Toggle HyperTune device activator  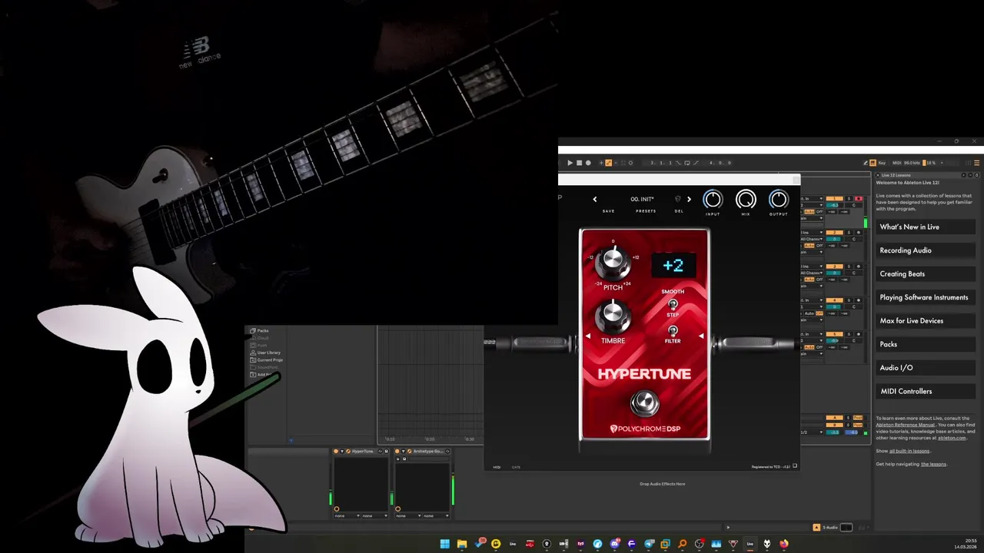click(x=336, y=451)
